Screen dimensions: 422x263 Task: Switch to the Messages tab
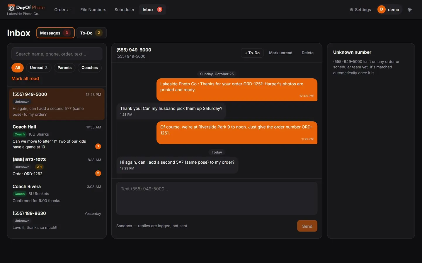pos(55,33)
